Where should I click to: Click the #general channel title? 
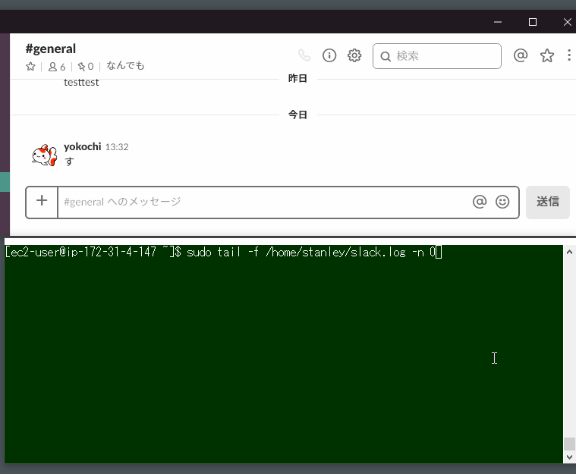pyautogui.click(x=51, y=49)
